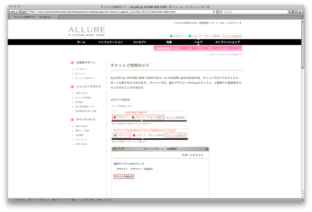Click the ログイン link at top right

pyautogui.click(x=235, y=23)
